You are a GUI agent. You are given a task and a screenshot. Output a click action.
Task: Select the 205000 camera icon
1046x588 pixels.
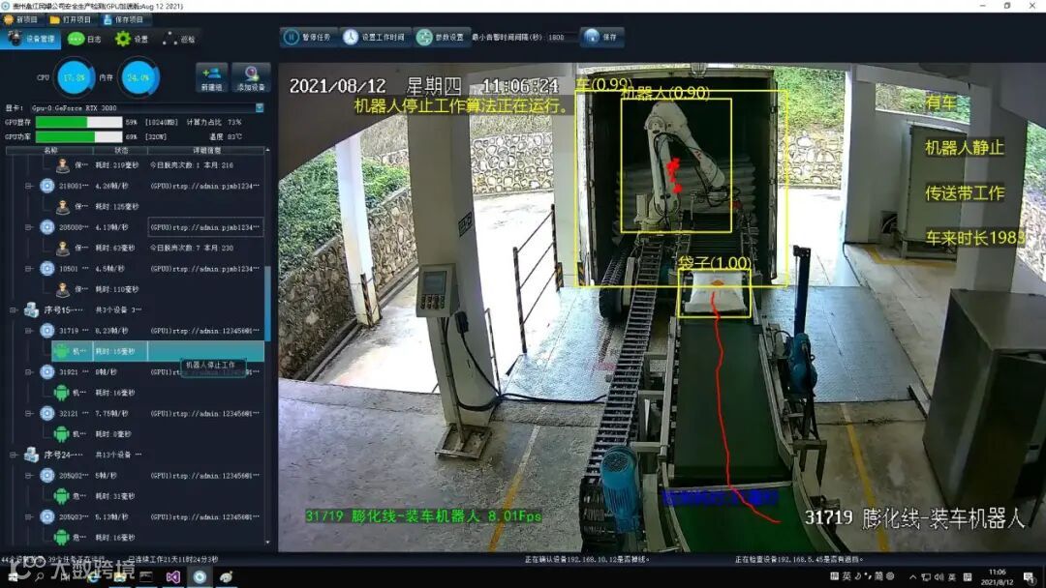coord(46,227)
